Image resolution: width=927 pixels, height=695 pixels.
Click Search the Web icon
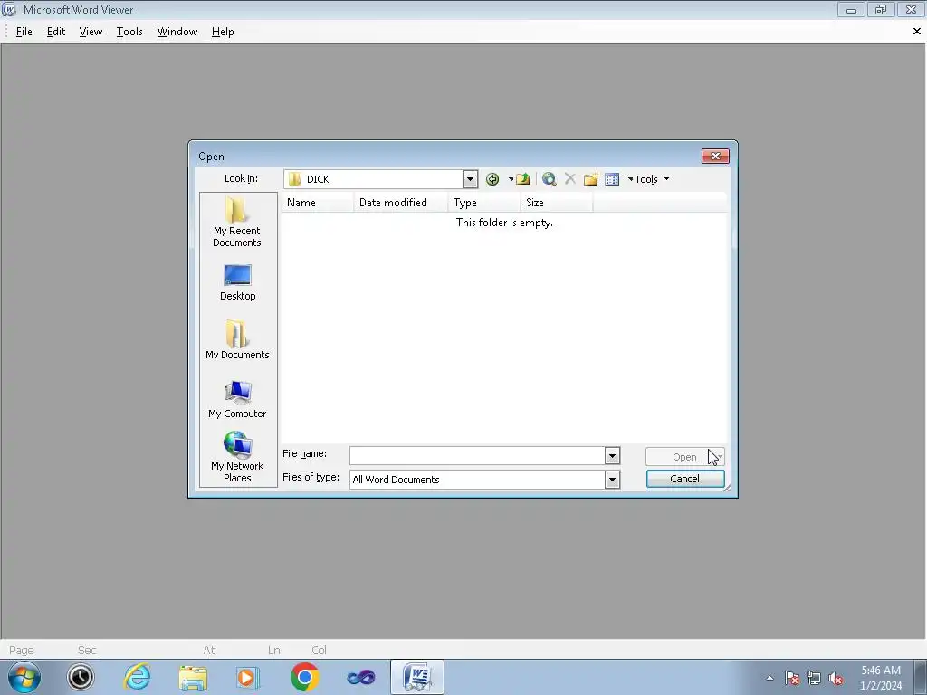pyautogui.click(x=549, y=179)
